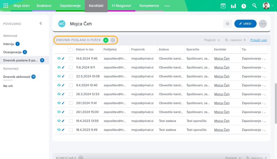
Task: Select the checkbox for 22.5.2024 10:08 row
Action: [71, 76]
